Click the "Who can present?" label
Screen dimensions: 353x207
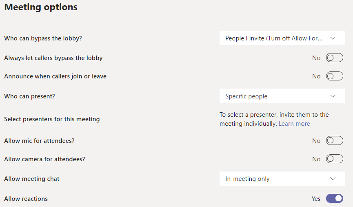pos(29,96)
